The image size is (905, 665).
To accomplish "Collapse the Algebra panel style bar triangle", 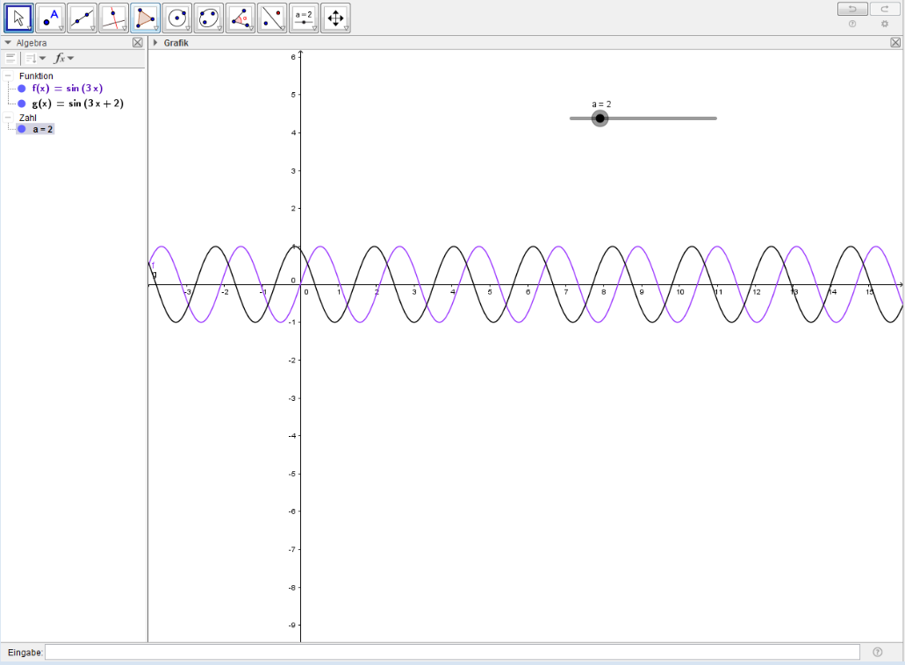I will click(x=8, y=43).
